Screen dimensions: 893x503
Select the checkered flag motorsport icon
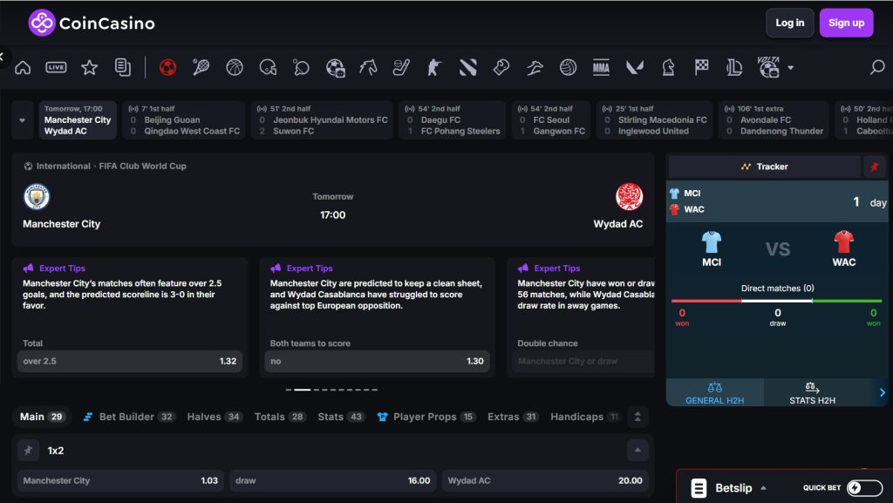pyautogui.click(x=702, y=68)
